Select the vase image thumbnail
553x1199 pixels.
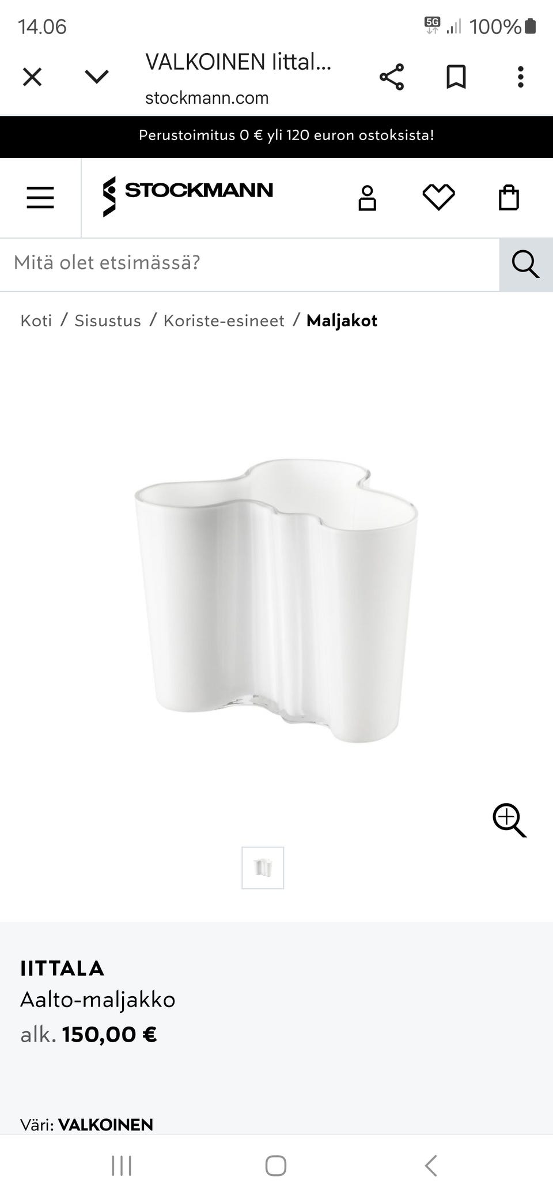tap(263, 868)
